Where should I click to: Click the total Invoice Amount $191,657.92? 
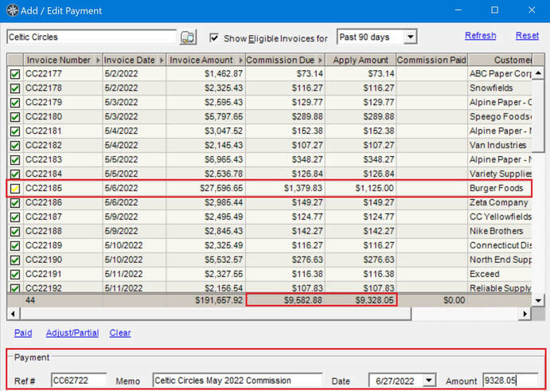click(206, 300)
